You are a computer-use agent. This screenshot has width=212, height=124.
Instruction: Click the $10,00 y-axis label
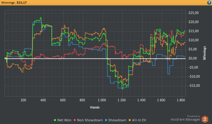pyautogui.click(x=193, y=40)
